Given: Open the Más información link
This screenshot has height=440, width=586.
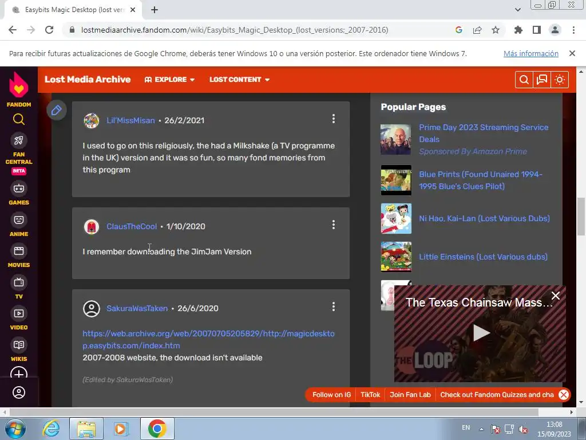Looking at the screenshot, I should (x=530, y=53).
